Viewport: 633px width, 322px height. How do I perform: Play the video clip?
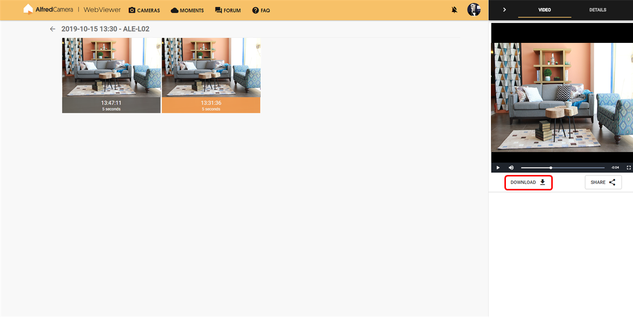coord(497,167)
